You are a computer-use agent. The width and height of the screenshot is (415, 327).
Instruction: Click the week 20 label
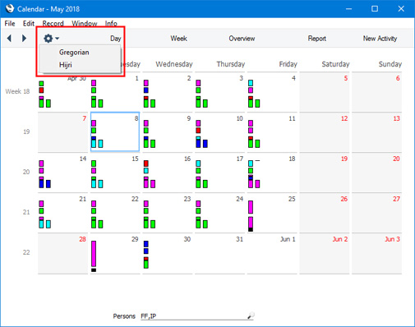coord(26,172)
